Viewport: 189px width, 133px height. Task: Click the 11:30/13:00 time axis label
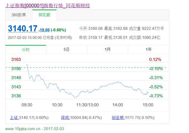88,105
